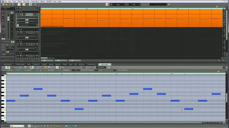Click the score view icon in MIDI editor toolbar
The image size is (229, 128).
point(21,67)
